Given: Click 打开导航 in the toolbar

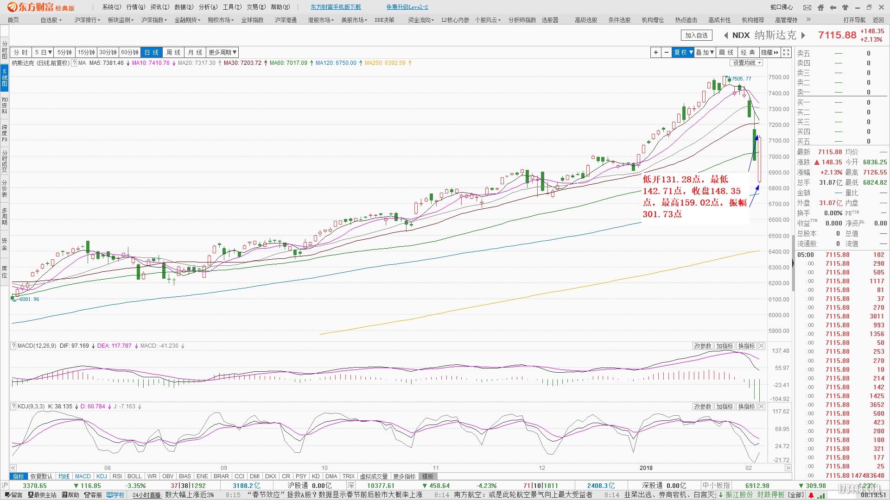Looking at the screenshot, I should 854,20.
